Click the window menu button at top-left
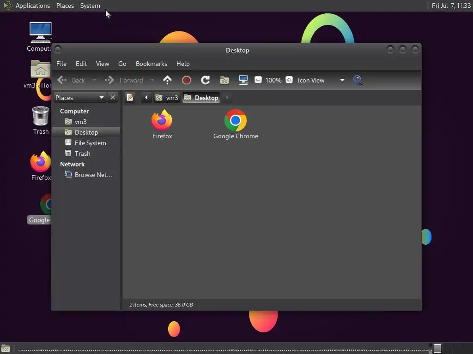Screen dimensions: 473x354 (x=58, y=49)
